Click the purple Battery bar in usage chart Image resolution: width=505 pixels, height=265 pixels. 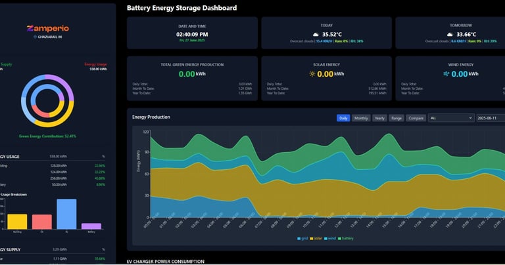pos(91,226)
